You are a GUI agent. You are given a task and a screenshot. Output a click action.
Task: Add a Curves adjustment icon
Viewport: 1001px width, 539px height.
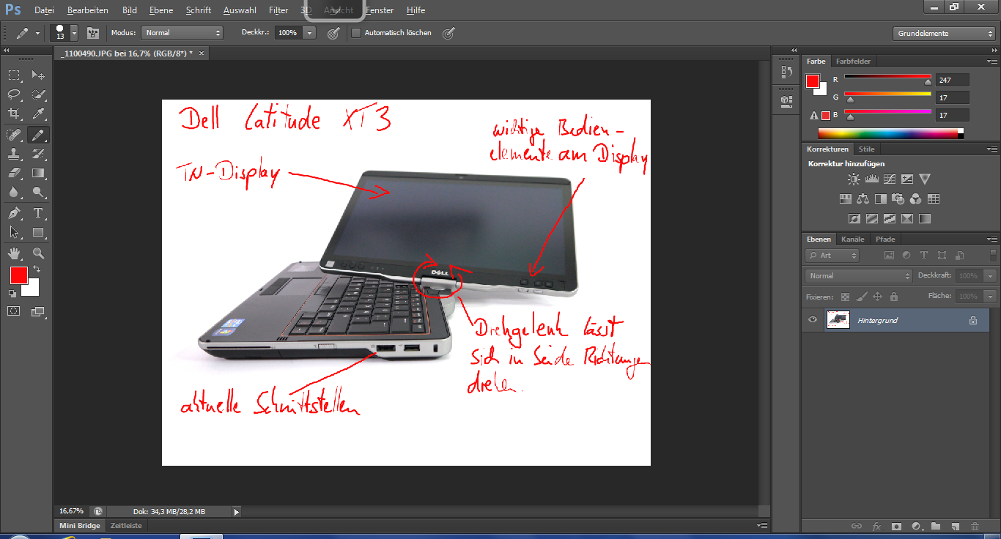point(890,179)
